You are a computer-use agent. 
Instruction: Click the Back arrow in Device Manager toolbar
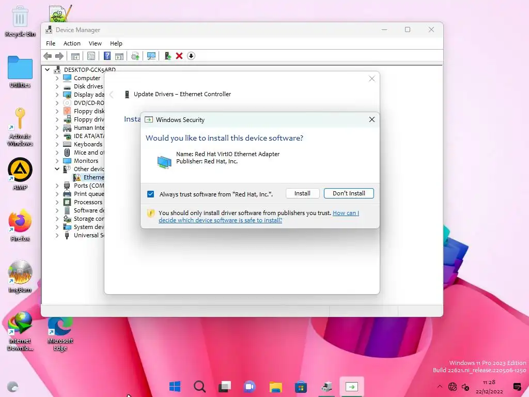48,56
